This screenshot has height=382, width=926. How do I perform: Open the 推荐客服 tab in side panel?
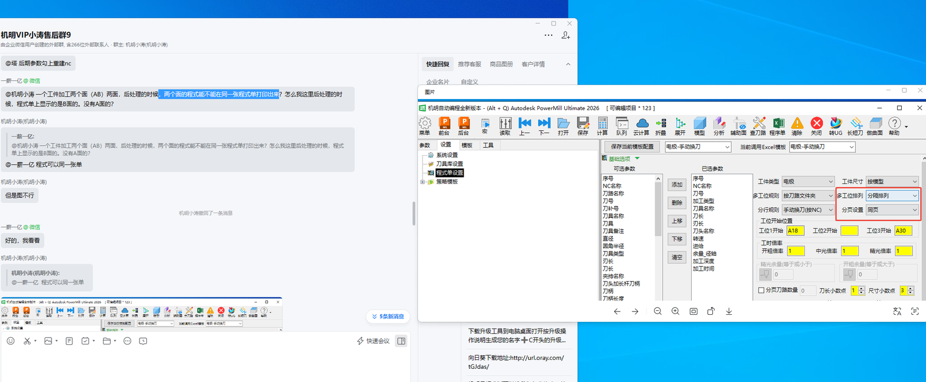(x=469, y=64)
